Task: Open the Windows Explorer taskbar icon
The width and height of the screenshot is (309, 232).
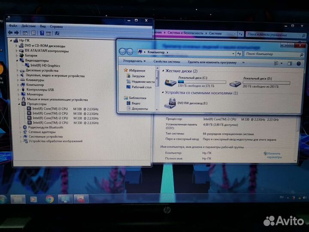Action: coord(18,199)
